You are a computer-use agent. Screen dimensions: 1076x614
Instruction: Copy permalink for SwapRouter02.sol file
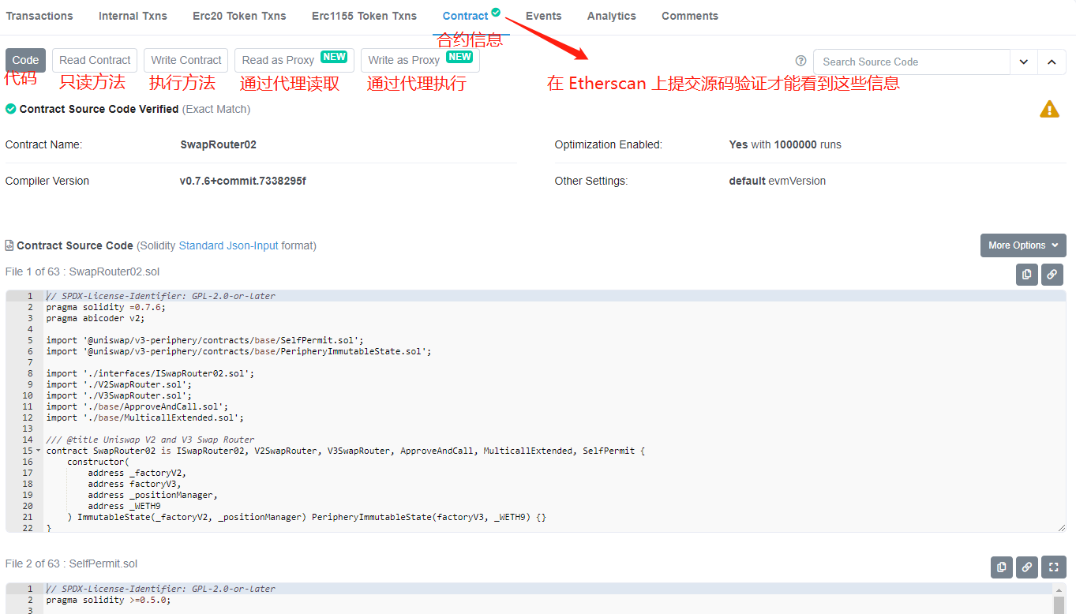(1052, 275)
